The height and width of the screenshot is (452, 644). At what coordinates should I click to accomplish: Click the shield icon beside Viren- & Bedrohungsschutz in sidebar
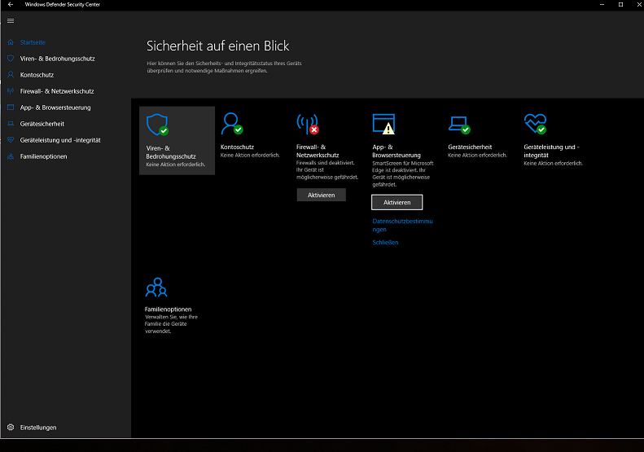click(11, 59)
